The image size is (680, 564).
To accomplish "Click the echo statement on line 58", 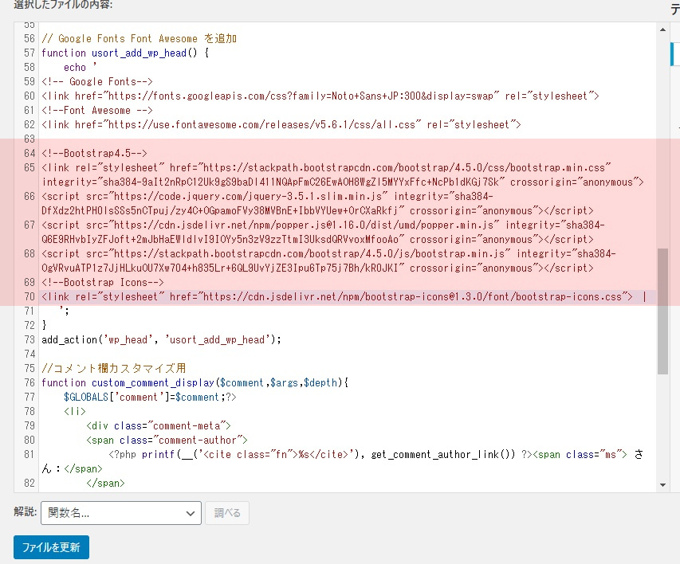I will [76, 67].
